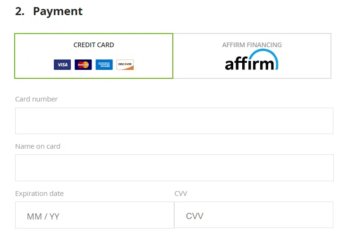Click the Discover card icon

point(125,65)
